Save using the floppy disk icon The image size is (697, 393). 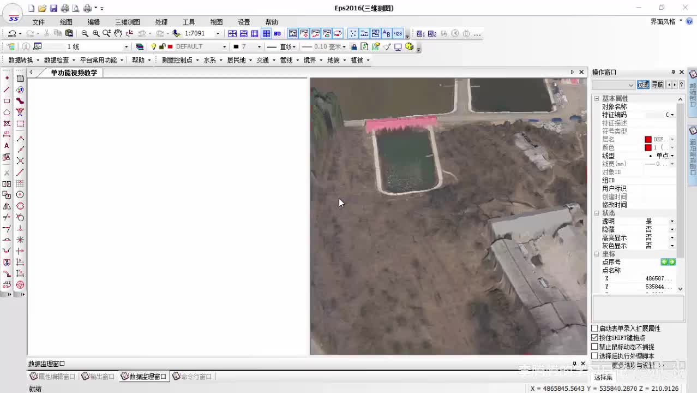click(53, 8)
